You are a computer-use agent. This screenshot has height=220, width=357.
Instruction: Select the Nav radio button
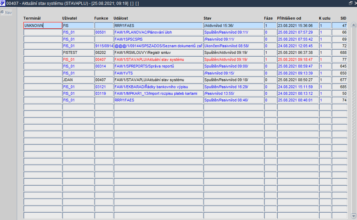2,12
